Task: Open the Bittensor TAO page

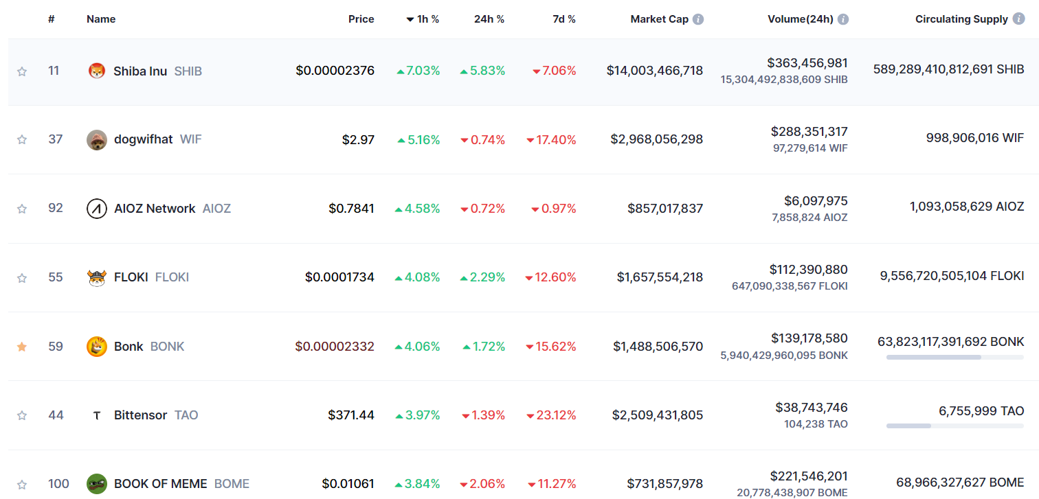Action: coord(156,415)
